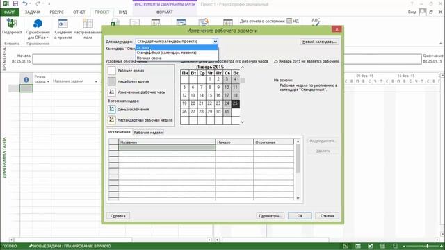Switch to Team Planner view via status bar

371,246
